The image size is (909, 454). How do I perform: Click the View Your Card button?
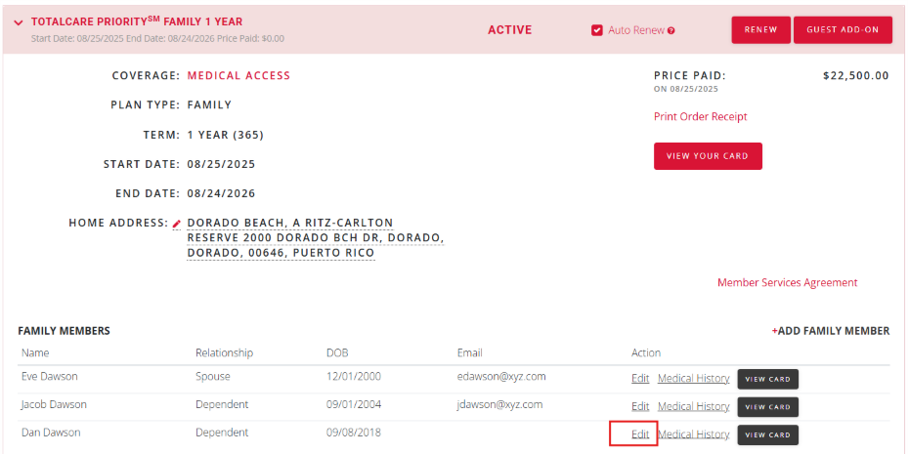point(708,156)
